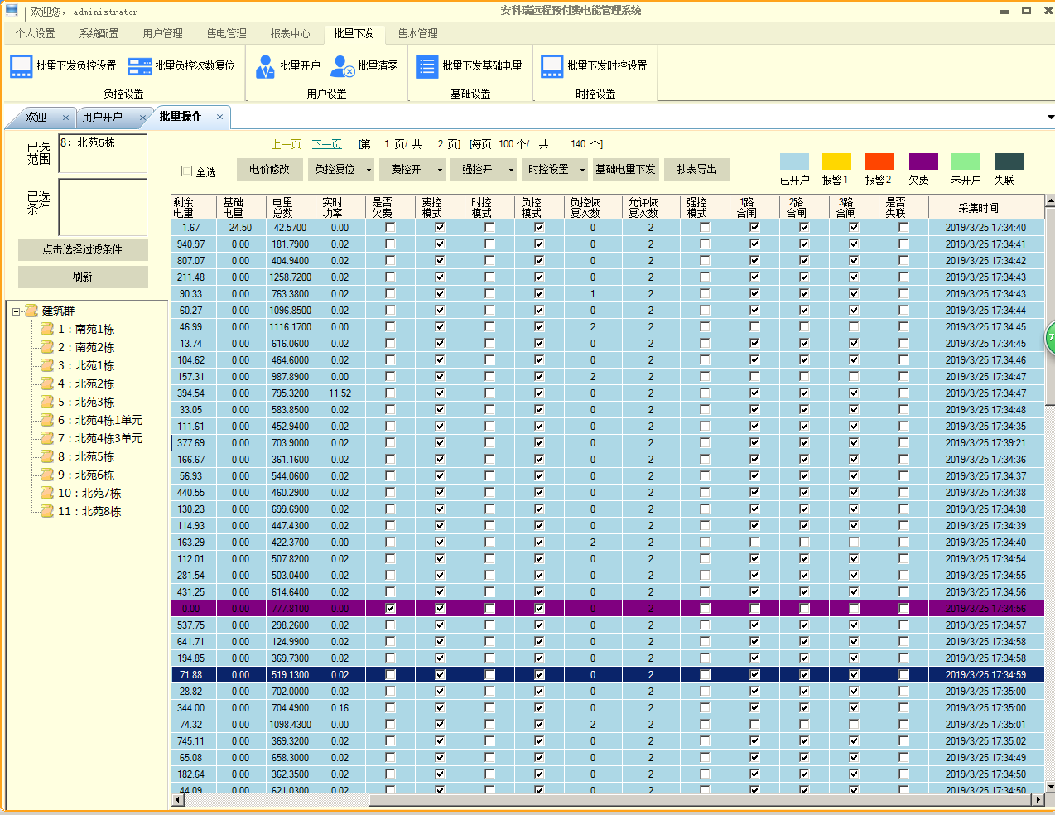
Task: Click the table's horizontal scrollbar right arrow
Action: click(1038, 800)
